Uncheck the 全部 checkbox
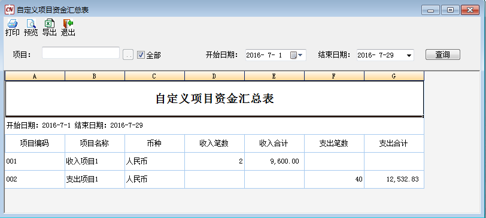486x218 pixels. [x=141, y=55]
